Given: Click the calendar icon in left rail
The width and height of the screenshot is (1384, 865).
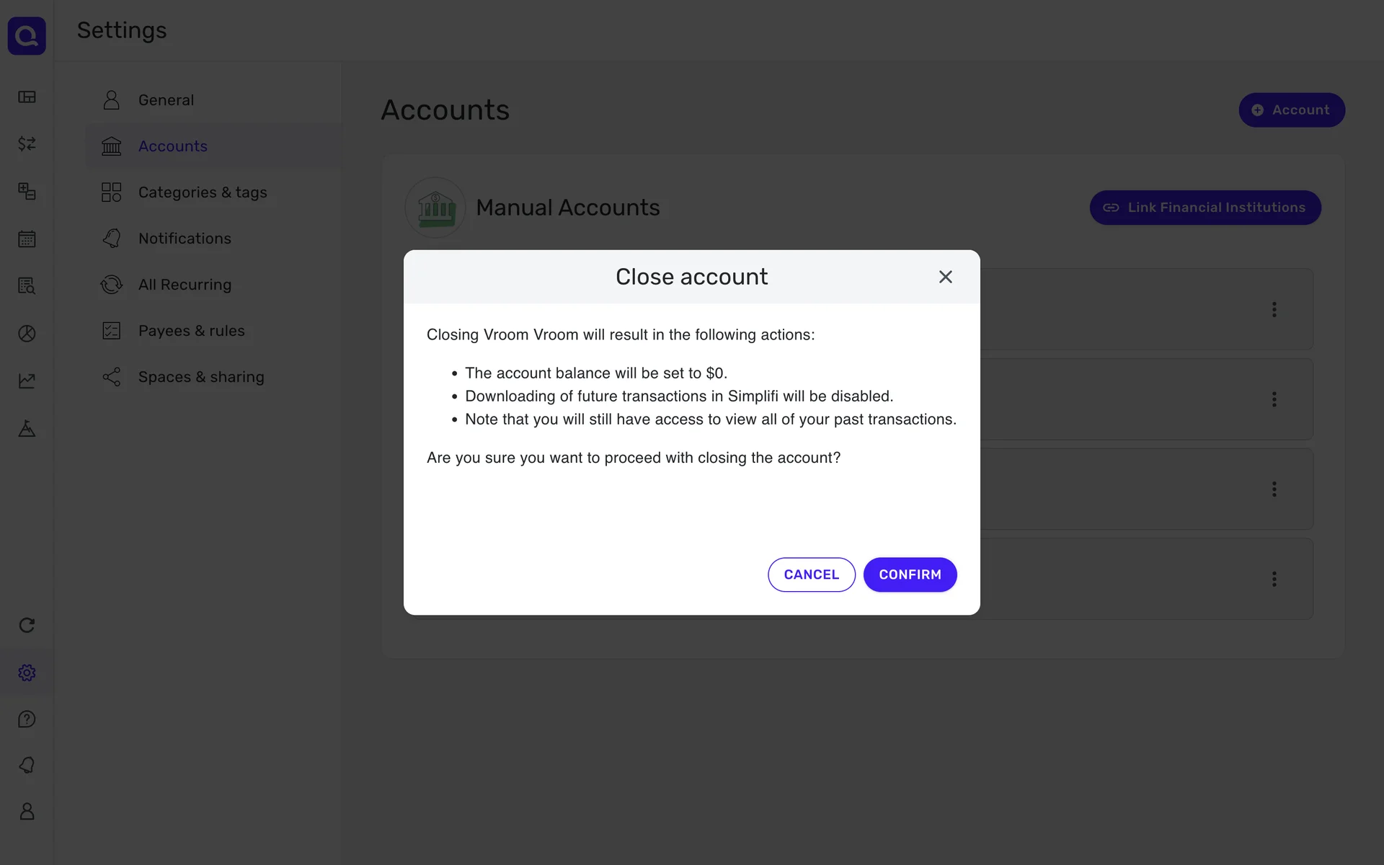Looking at the screenshot, I should click(27, 239).
